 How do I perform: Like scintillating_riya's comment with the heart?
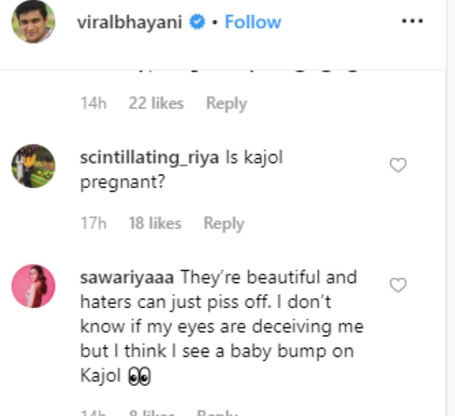tap(398, 165)
